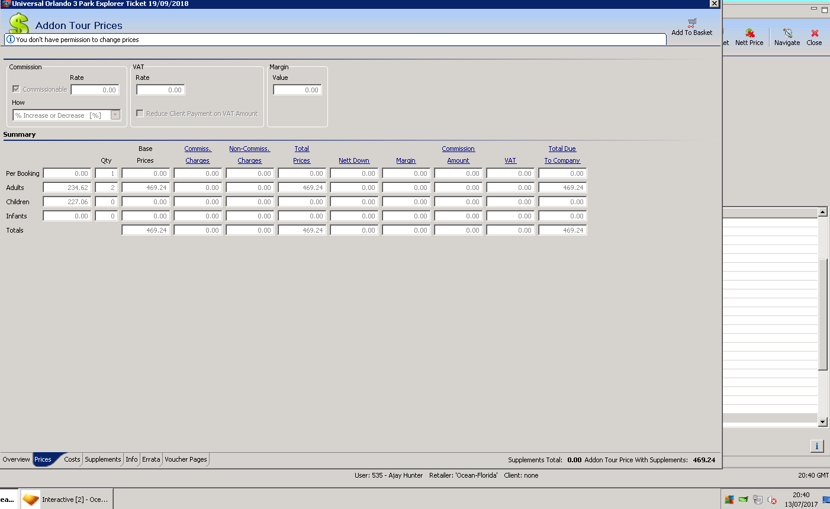
Task: Click the background list scrollbar up arrow
Action: 823,212
